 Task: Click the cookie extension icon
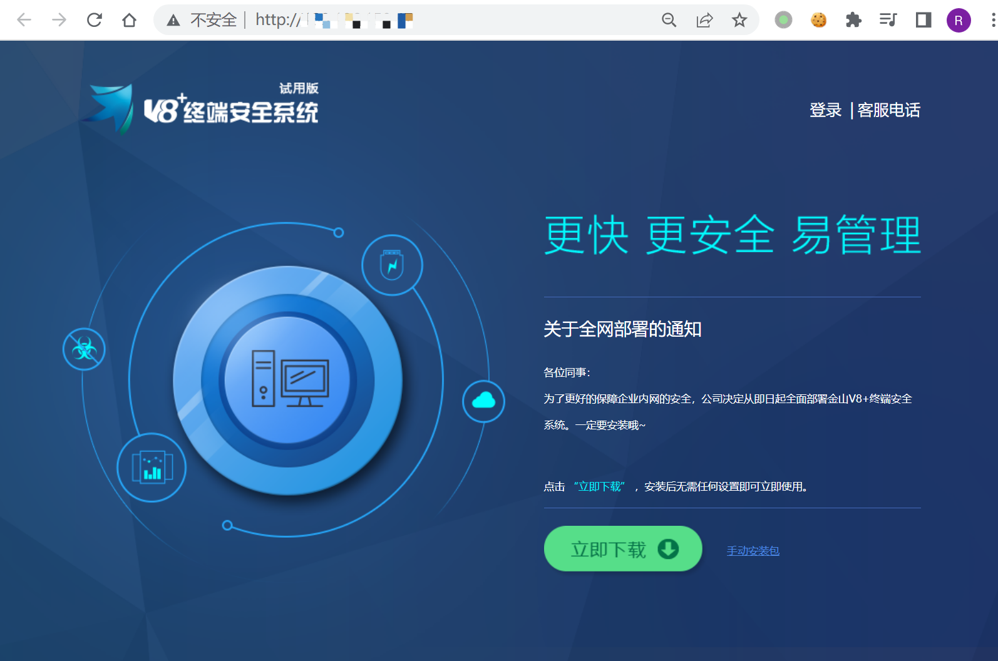(x=818, y=20)
